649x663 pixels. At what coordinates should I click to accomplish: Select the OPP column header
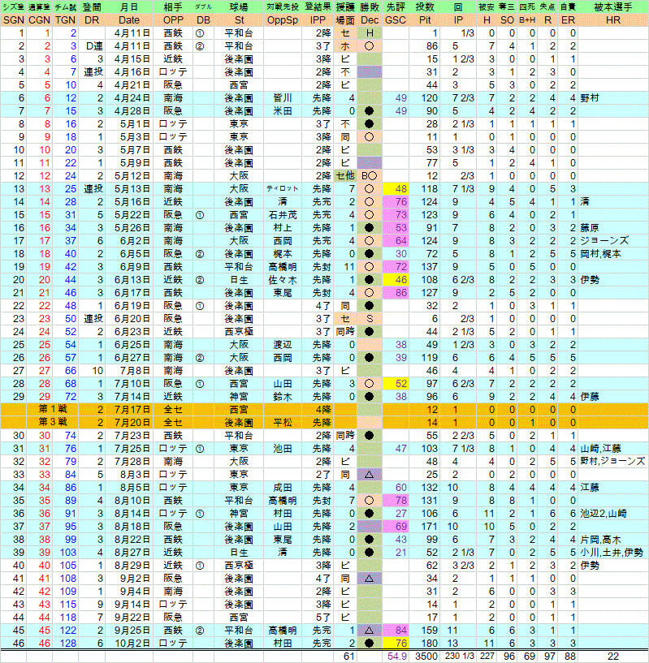tap(174, 20)
